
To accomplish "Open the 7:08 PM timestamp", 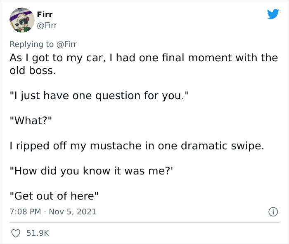I will [x=25, y=211].
